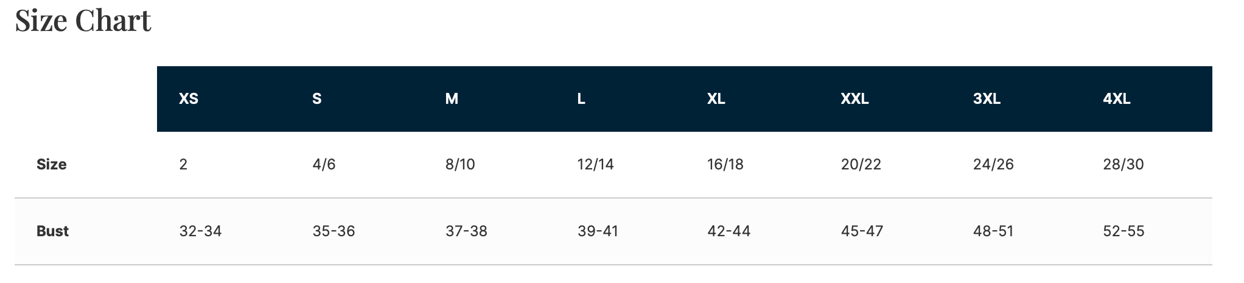Select bust measurement 39-41

point(598,231)
